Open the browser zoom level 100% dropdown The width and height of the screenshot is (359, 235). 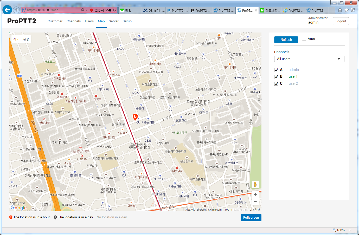pos(350,230)
